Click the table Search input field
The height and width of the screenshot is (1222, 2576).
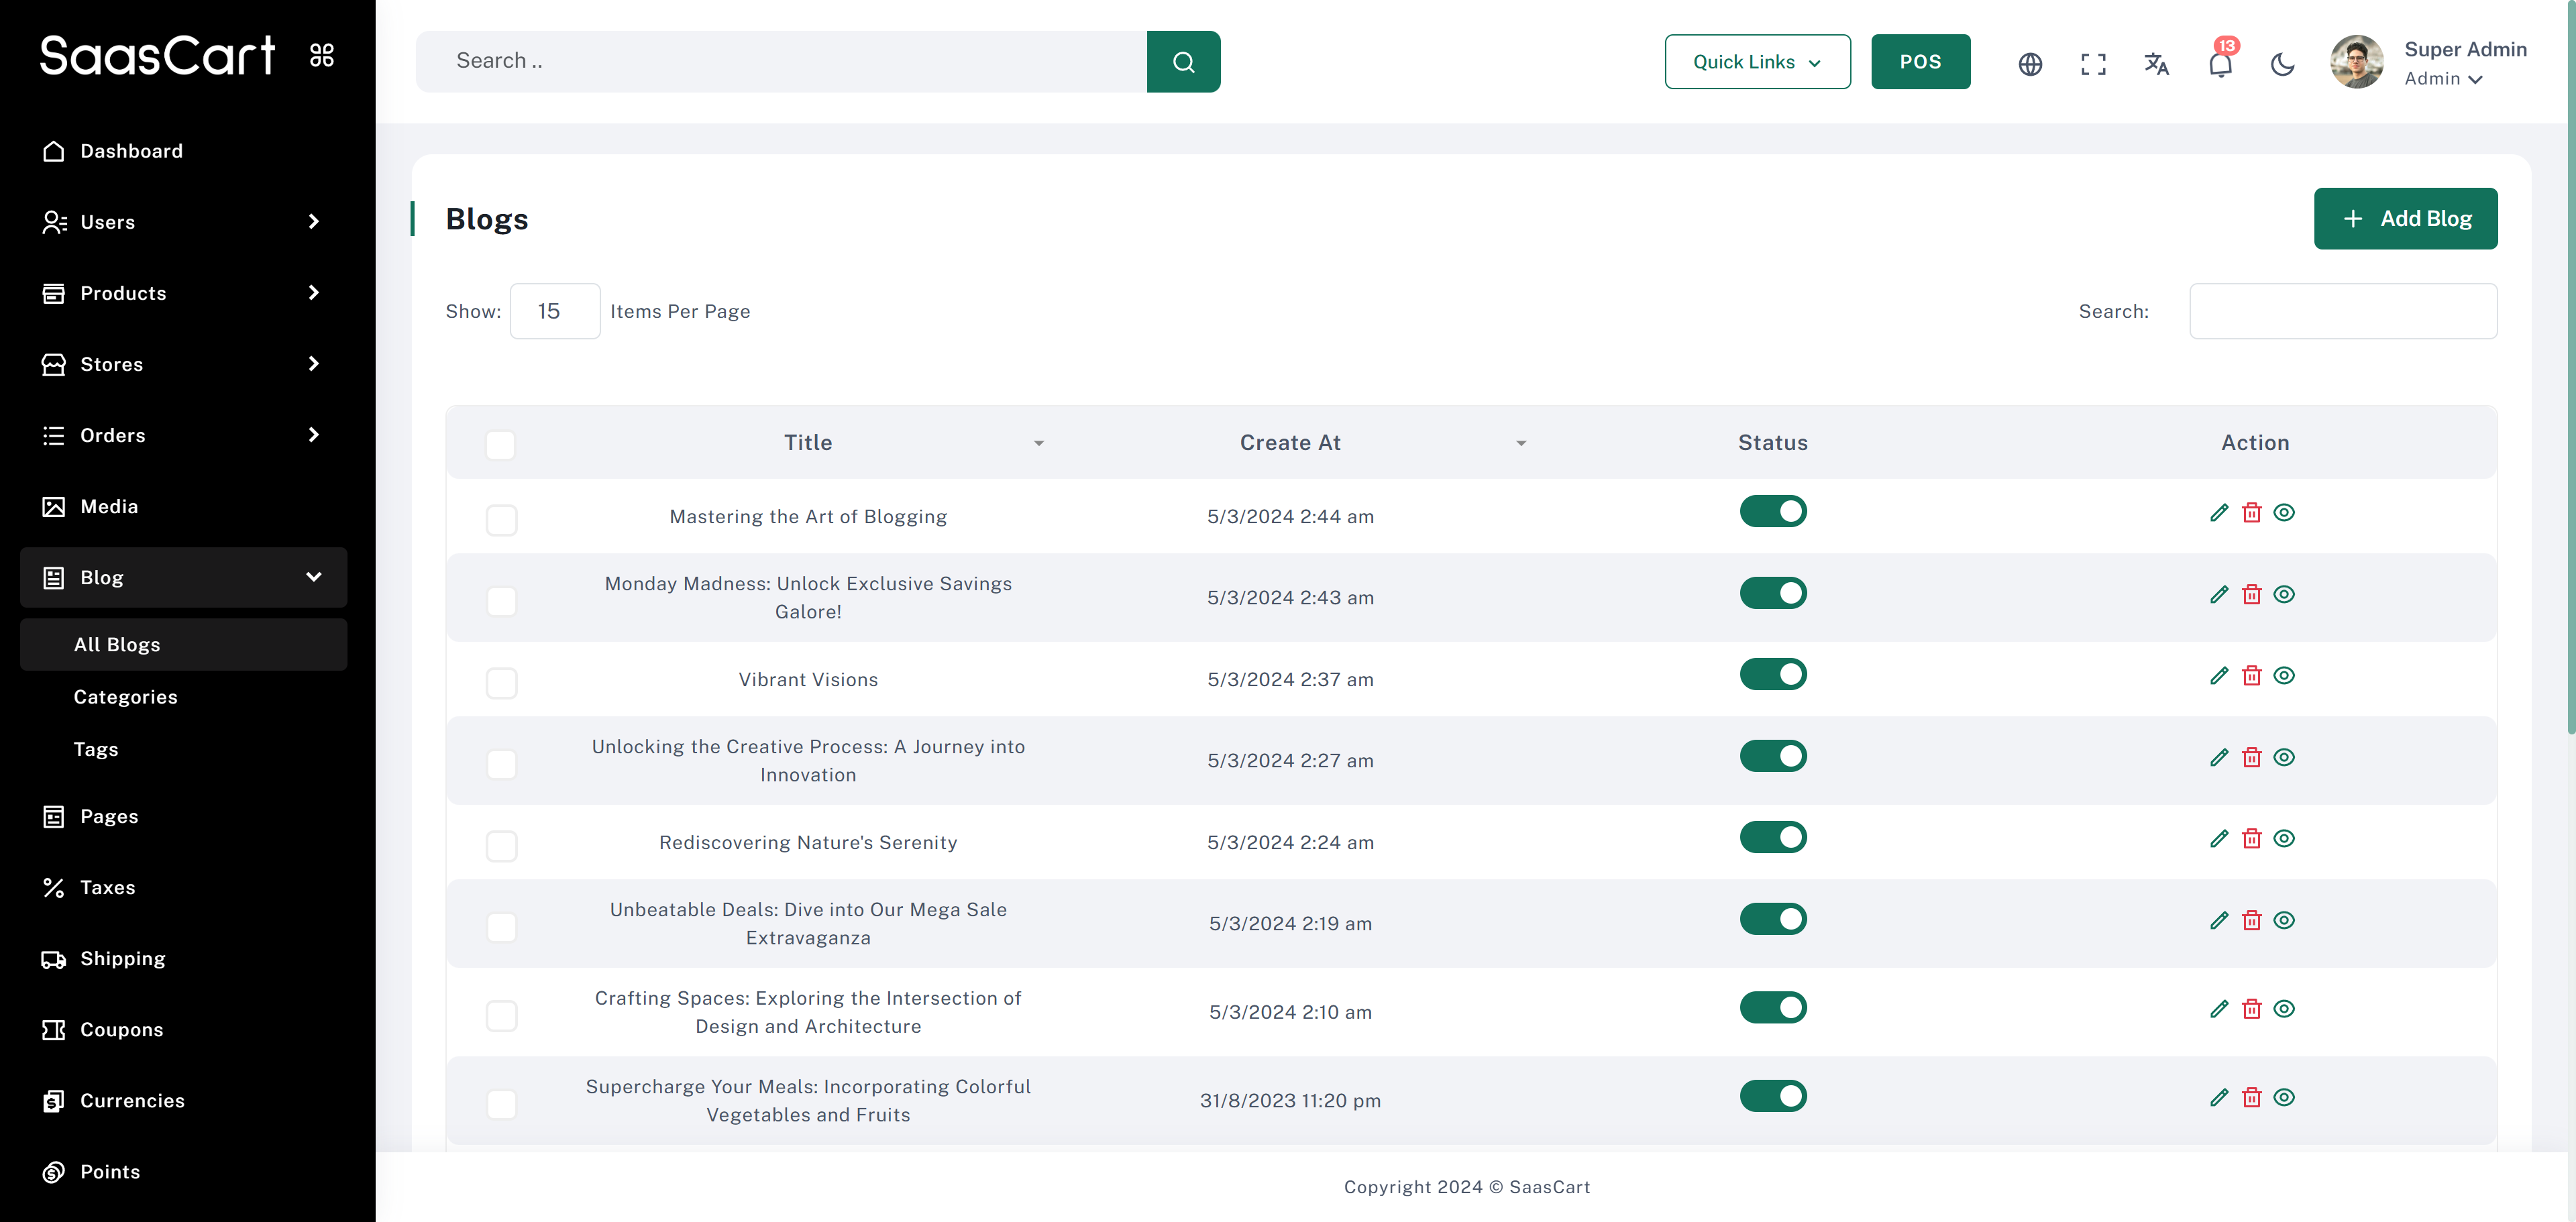[2342, 311]
